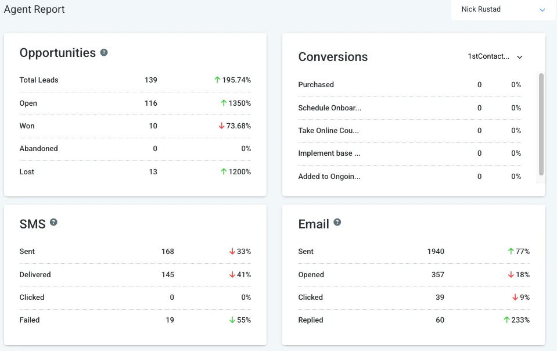
Task: Expand the 1stContact pipeline dropdown
Action: [495, 56]
